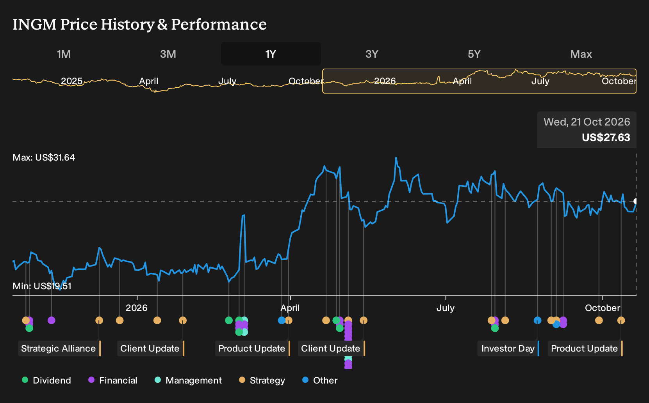Switch to the 1M time range tab
649x403 pixels.
pos(64,54)
